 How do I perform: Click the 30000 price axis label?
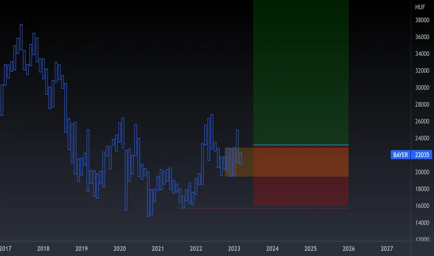(x=422, y=88)
